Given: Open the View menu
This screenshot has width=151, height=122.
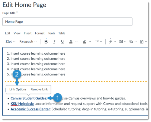Looking at the screenshot, I should pyautogui.click(x=17, y=33).
